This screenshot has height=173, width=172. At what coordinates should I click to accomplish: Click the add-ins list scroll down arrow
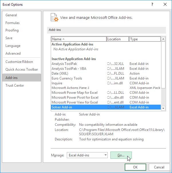pos(163,108)
